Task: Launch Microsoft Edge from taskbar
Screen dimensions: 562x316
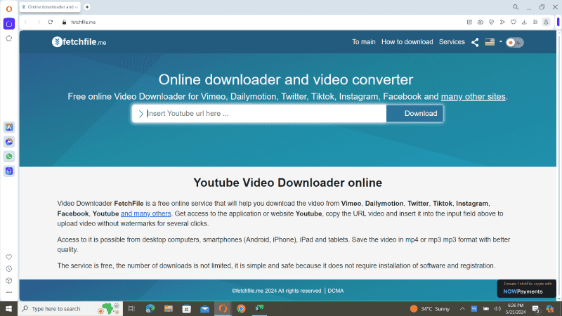Action: pyautogui.click(x=150, y=308)
